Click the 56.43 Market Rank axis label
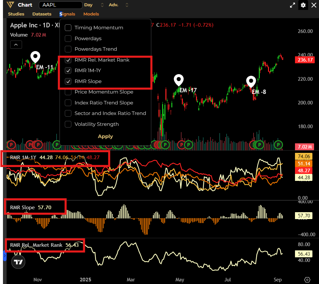Image resolution: width=319 pixels, height=284 pixels. point(304,254)
